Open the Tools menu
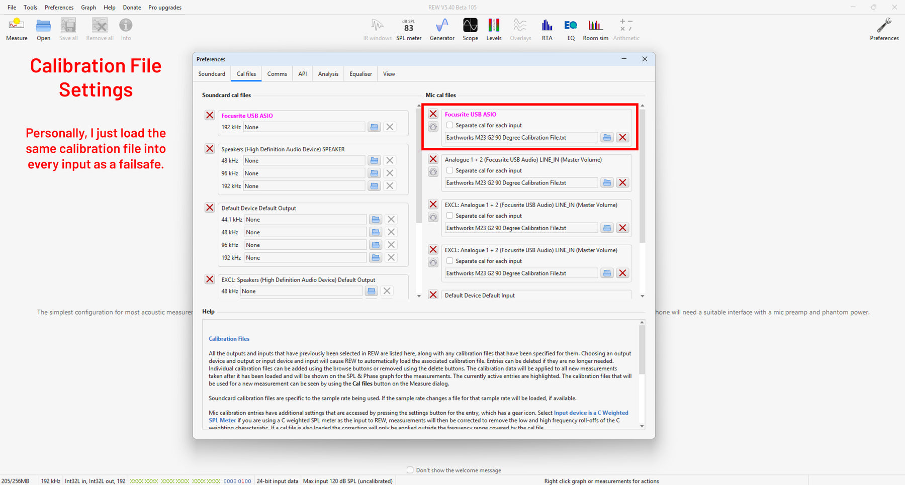This screenshot has width=905, height=485. [30, 8]
